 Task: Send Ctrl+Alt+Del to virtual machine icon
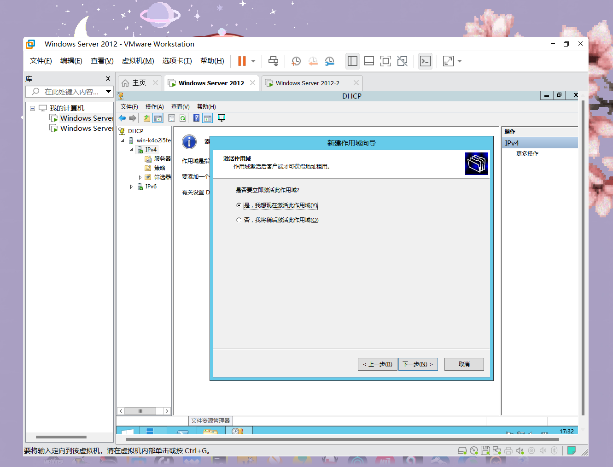point(273,61)
